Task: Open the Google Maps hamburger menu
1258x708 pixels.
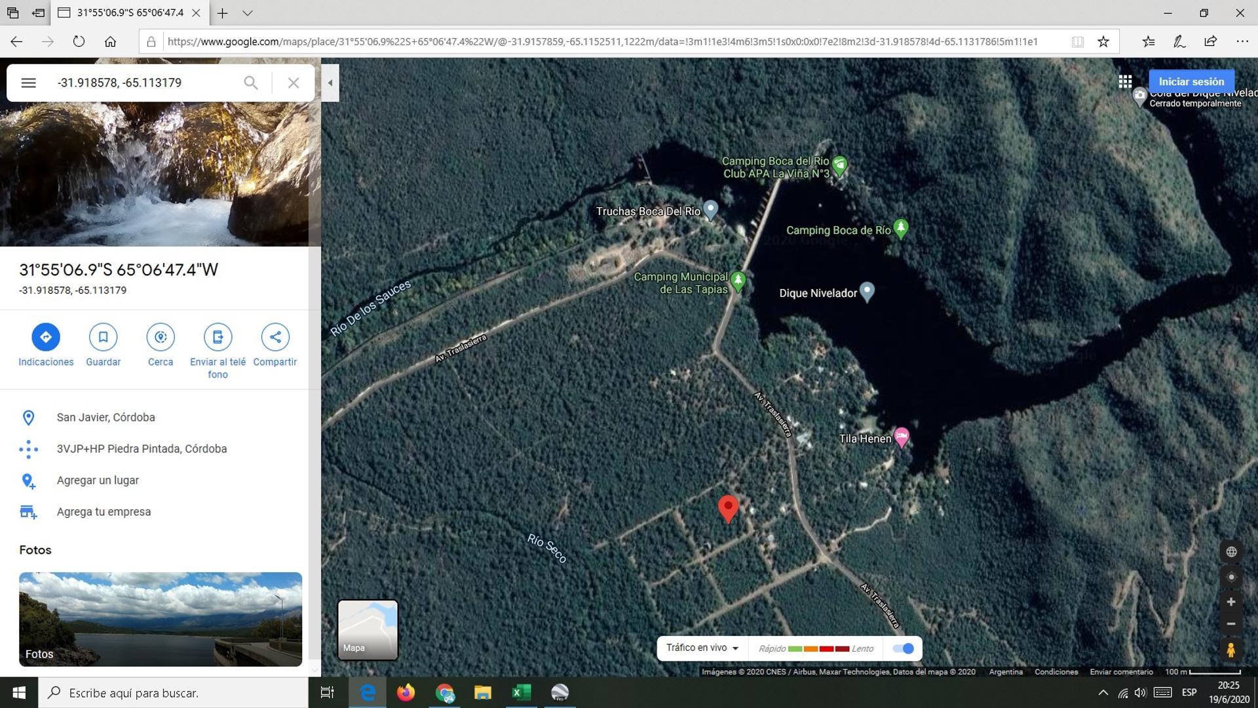Action: pos(28,83)
